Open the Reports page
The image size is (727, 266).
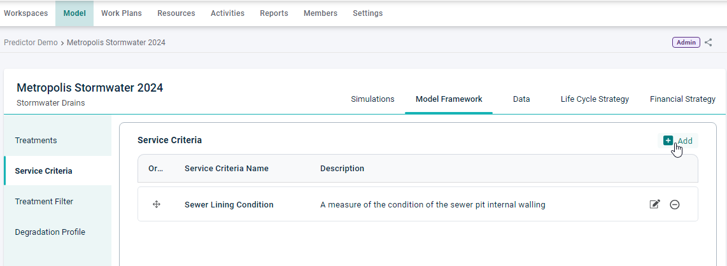(x=274, y=13)
